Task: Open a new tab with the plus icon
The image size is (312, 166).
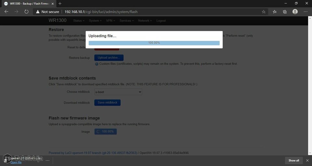Action: click(60, 4)
